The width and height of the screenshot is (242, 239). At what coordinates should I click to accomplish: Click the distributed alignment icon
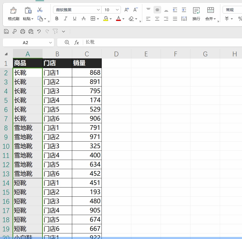(184, 19)
